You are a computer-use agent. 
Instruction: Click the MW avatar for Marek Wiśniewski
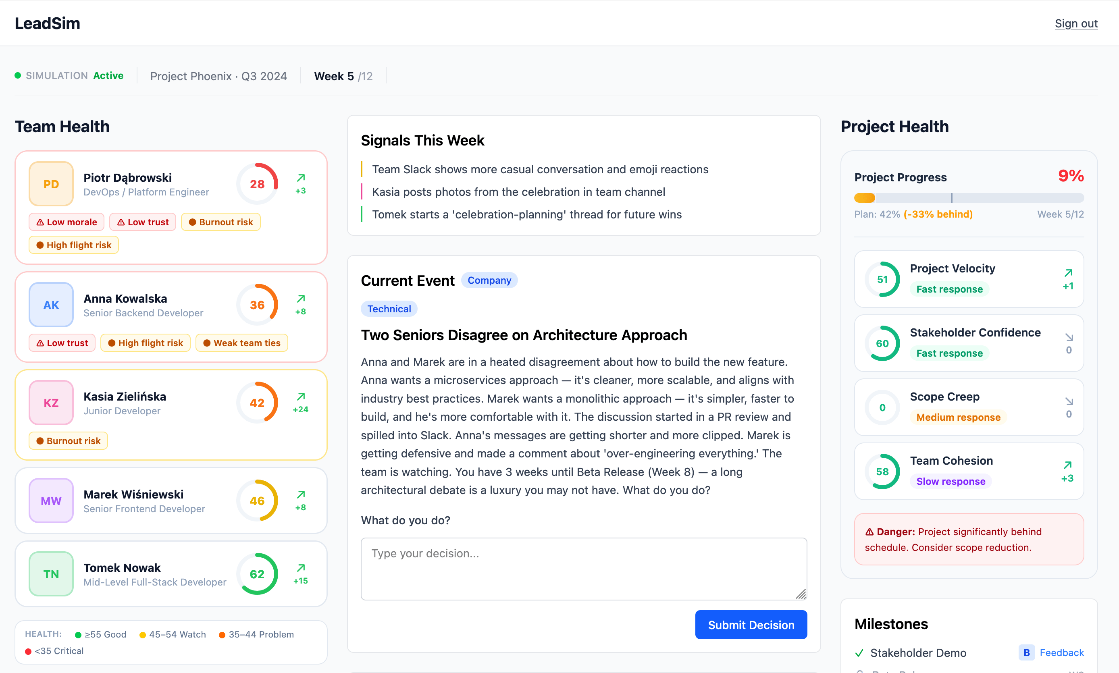point(51,501)
